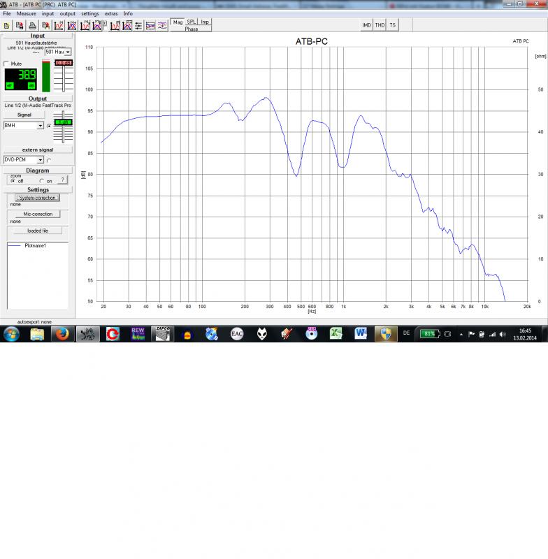Open the extras menu

pyautogui.click(x=111, y=13)
